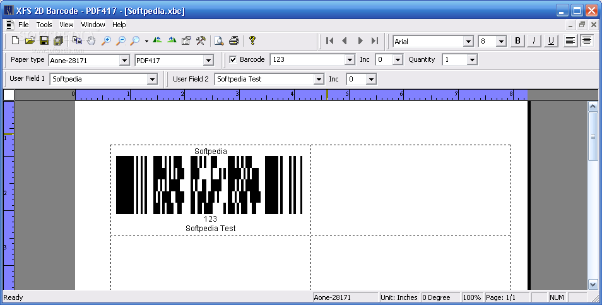Toggle Bold text formatting

coord(517,40)
